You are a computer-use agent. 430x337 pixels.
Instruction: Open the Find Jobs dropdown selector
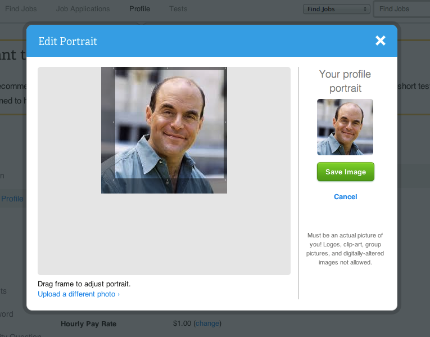click(x=336, y=9)
